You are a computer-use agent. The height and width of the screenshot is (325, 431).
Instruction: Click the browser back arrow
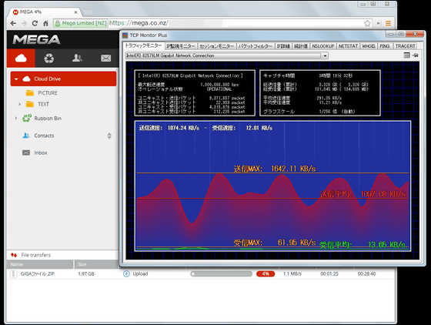coord(13,23)
